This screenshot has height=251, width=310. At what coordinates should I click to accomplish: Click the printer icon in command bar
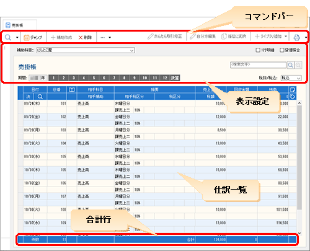pos(297,37)
